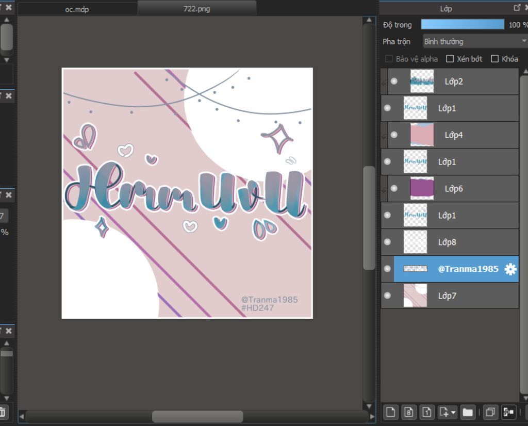Click the pink Lớp4 layer thumbnail
528x426 pixels.
pyautogui.click(x=422, y=135)
